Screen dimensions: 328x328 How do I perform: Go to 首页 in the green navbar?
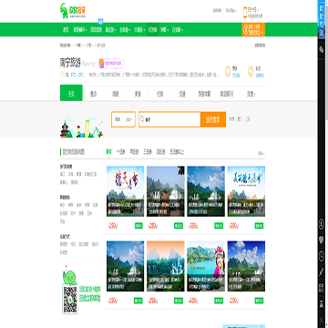66,30
